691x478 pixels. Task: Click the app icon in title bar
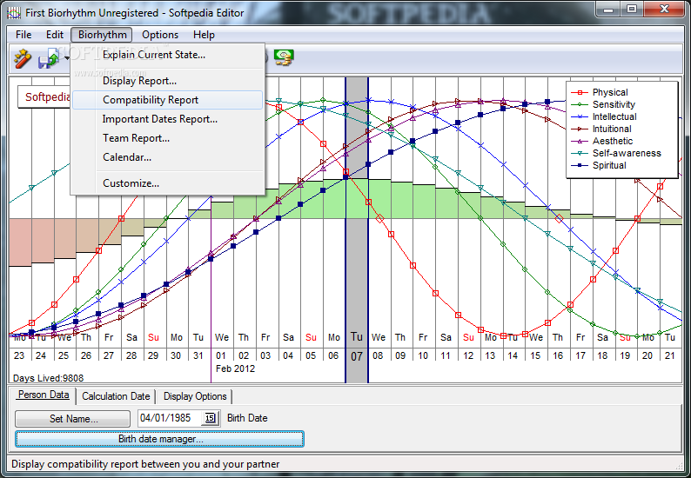point(15,13)
